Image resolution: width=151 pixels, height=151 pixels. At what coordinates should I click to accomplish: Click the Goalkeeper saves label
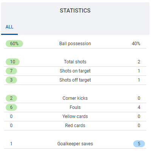[75, 144]
